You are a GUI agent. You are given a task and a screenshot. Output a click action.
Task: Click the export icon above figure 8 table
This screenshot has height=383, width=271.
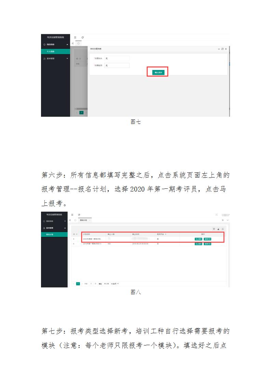tap(218, 229)
